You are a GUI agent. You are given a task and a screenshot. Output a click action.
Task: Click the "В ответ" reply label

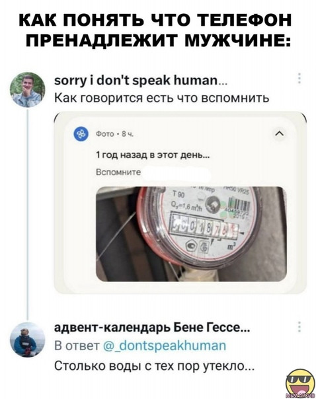click(77, 345)
